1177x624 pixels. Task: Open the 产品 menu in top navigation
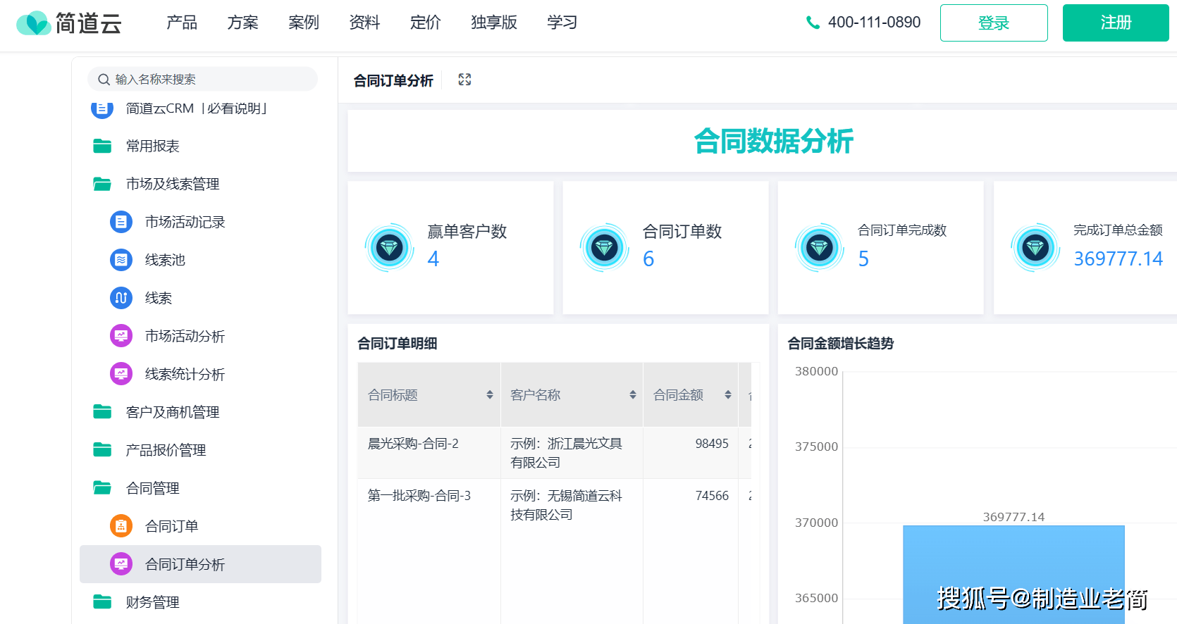point(182,23)
